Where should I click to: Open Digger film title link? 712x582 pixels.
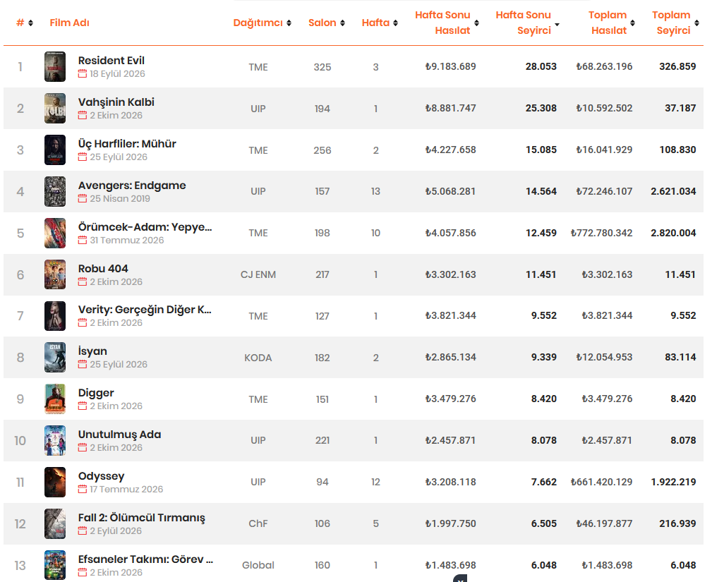click(96, 393)
